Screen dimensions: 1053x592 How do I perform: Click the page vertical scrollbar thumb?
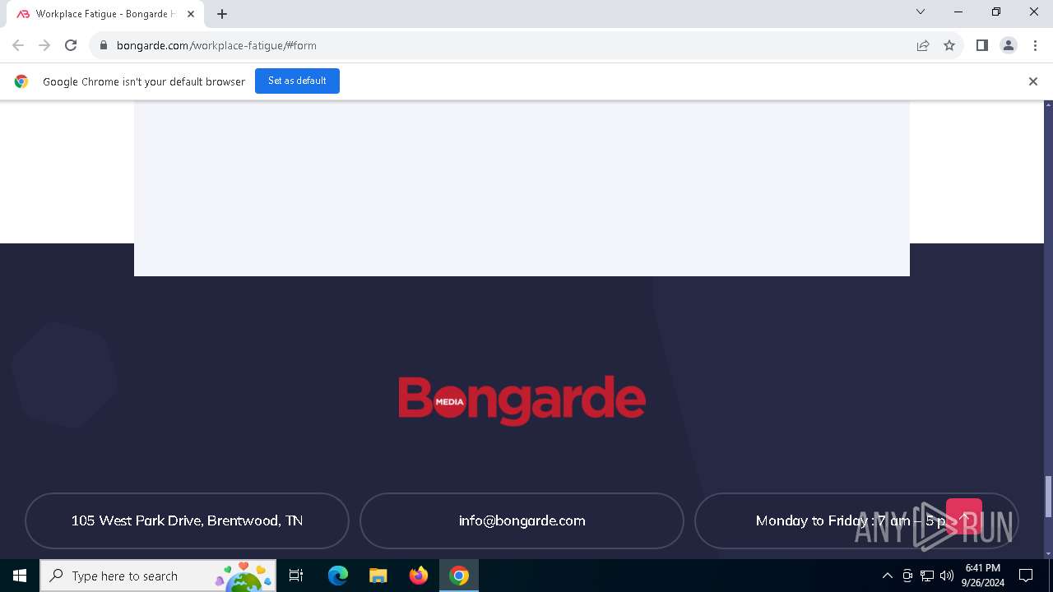click(1048, 497)
